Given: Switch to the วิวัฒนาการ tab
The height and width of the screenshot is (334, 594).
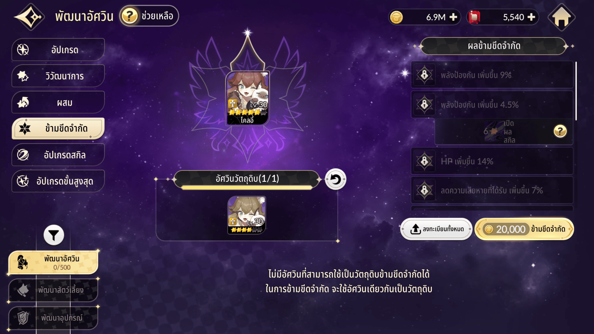Looking at the screenshot, I should pos(58,76).
